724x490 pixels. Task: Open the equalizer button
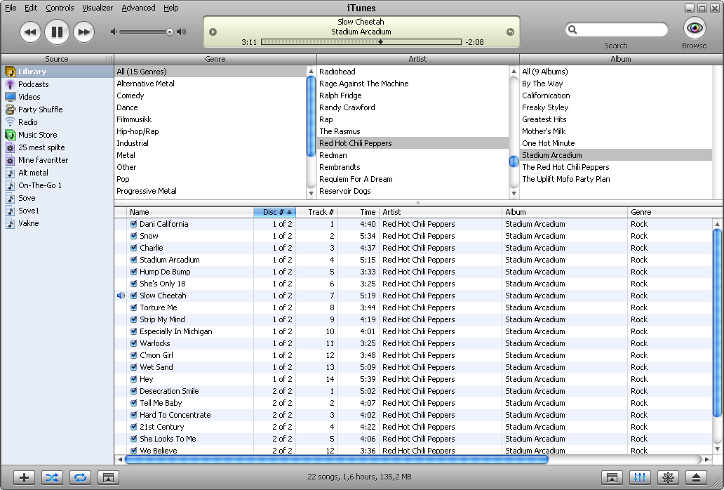pyautogui.click(x=640, y=477)
